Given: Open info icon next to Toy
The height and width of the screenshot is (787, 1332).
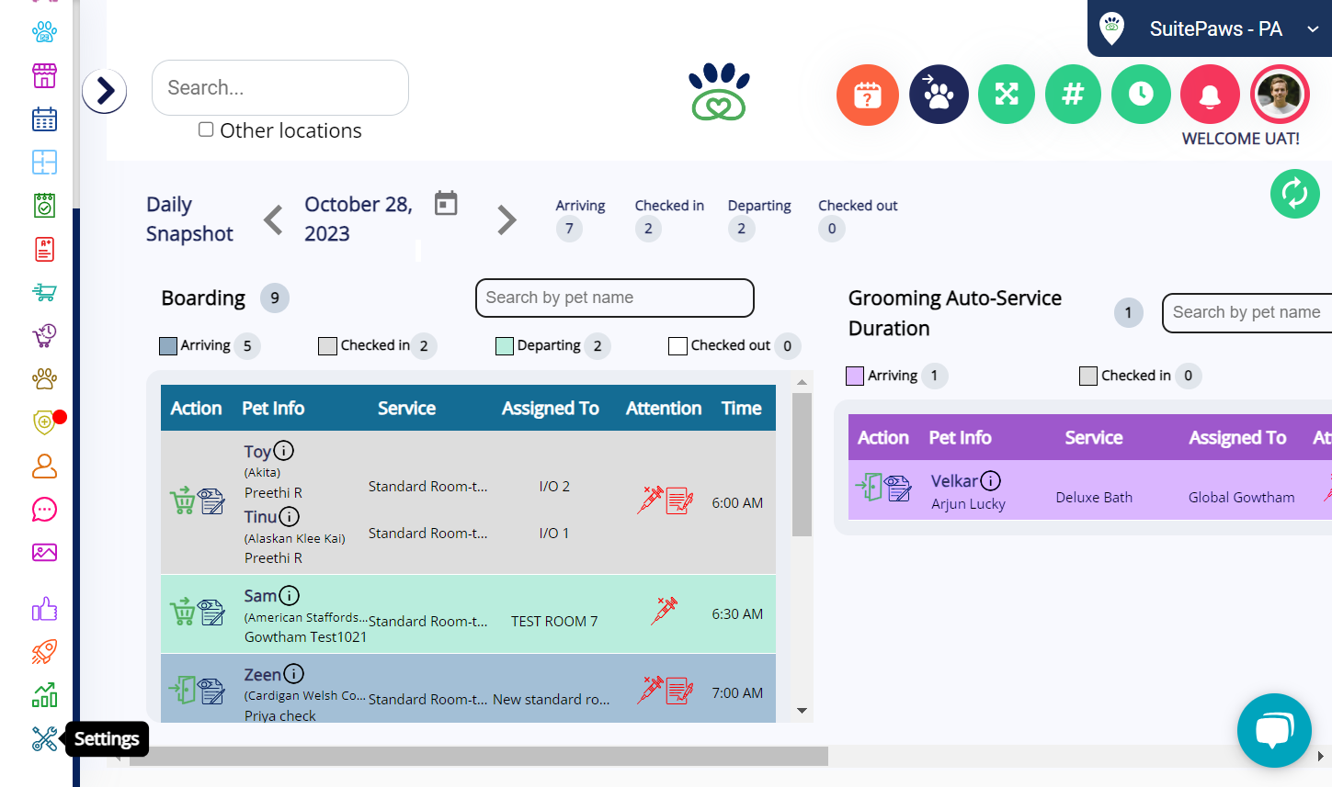Looking at the screenshot, I should pyautogui.click(x=284, y=451).
